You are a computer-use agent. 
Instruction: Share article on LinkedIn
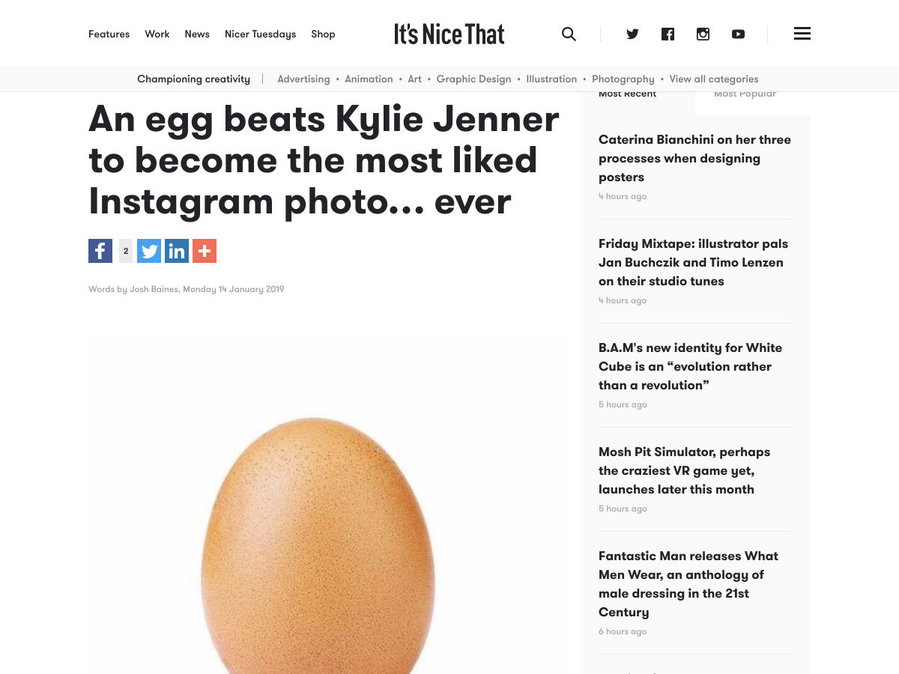[x=177, y=251]
